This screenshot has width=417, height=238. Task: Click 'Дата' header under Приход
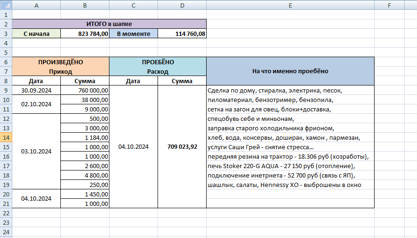(x=36, y=81)
